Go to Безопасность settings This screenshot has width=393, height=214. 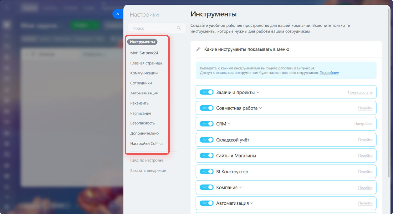[142, 123]
